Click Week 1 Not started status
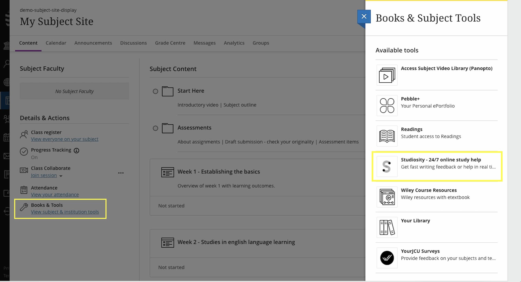Screen dimensions: 521x282 tap(171, 206)
